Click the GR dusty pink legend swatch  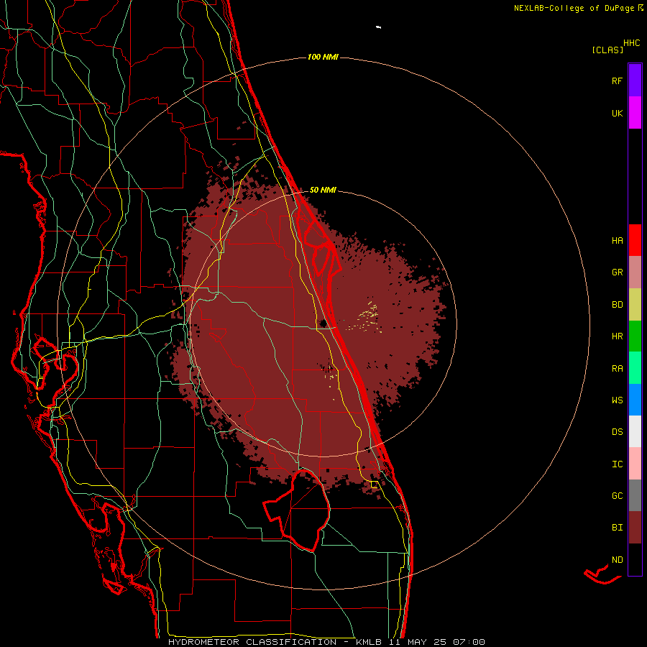(635, 272)
